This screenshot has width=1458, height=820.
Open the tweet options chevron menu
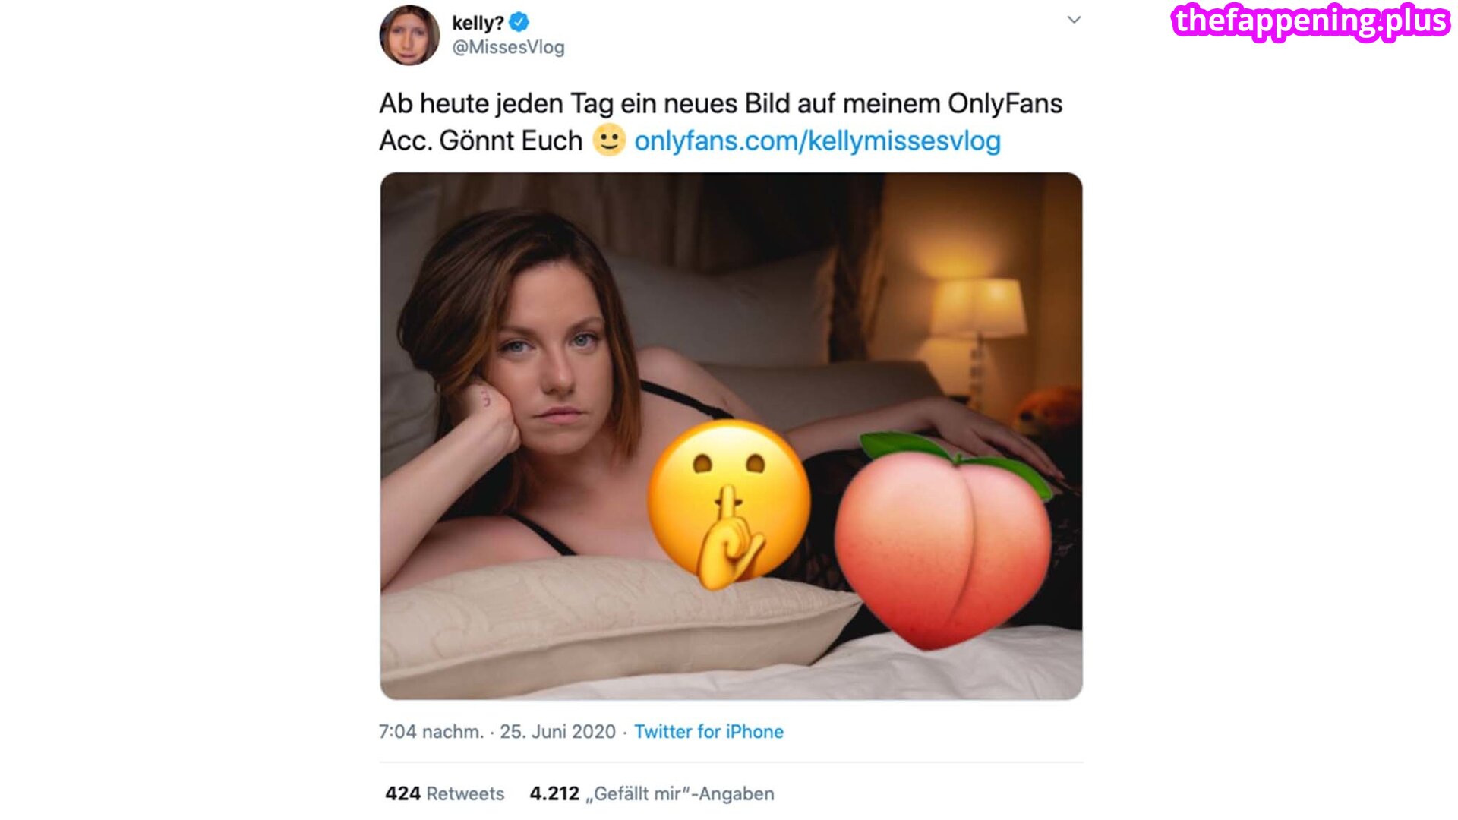click(1074, 20)
